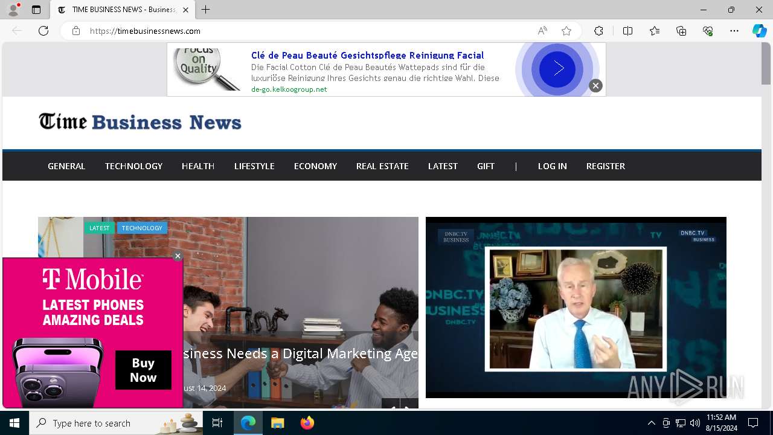Viewport: 773px width, 435px height.
Task: Close the top banner advertisement
Action: click(595, 86)
